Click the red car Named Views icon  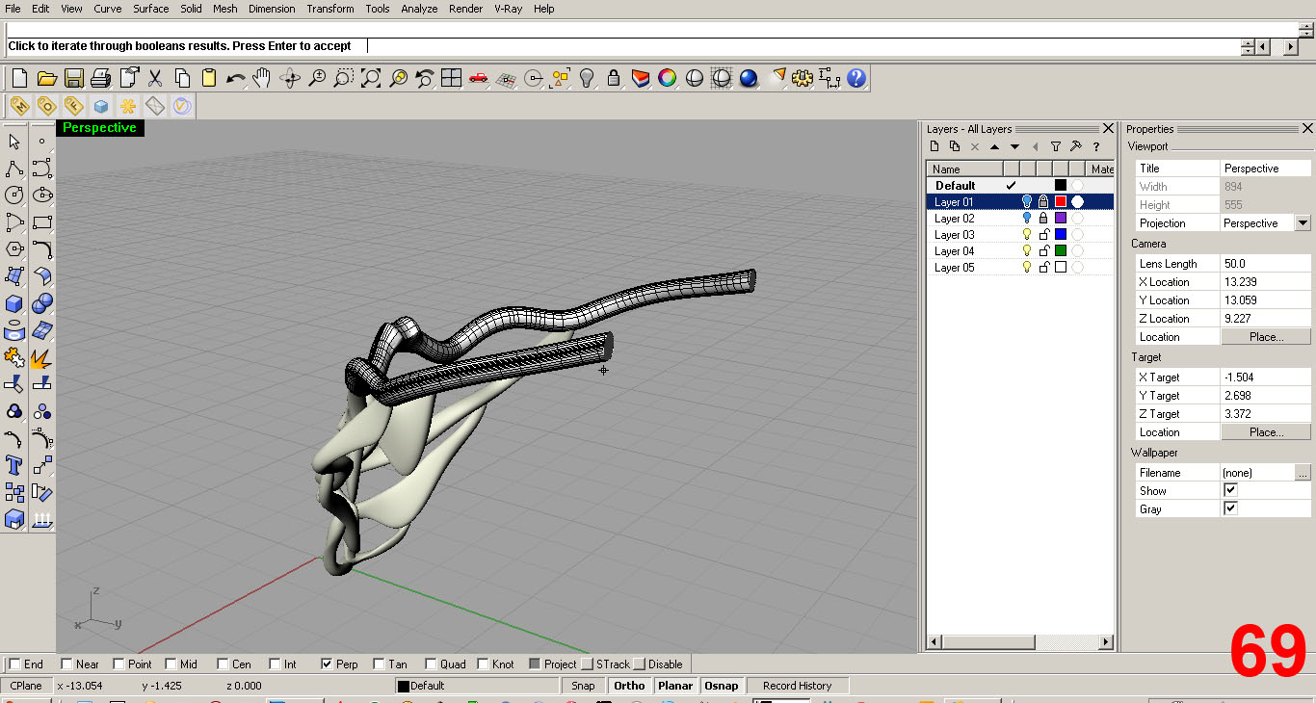click(479, 78)
